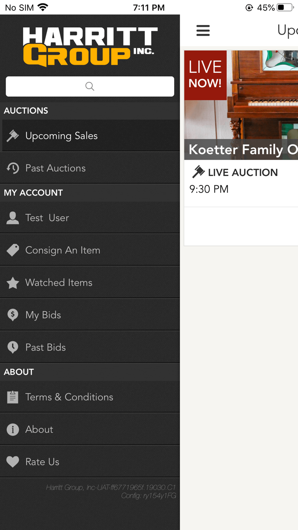Tap the Harritt Group Inc. logo

[90, 46]
